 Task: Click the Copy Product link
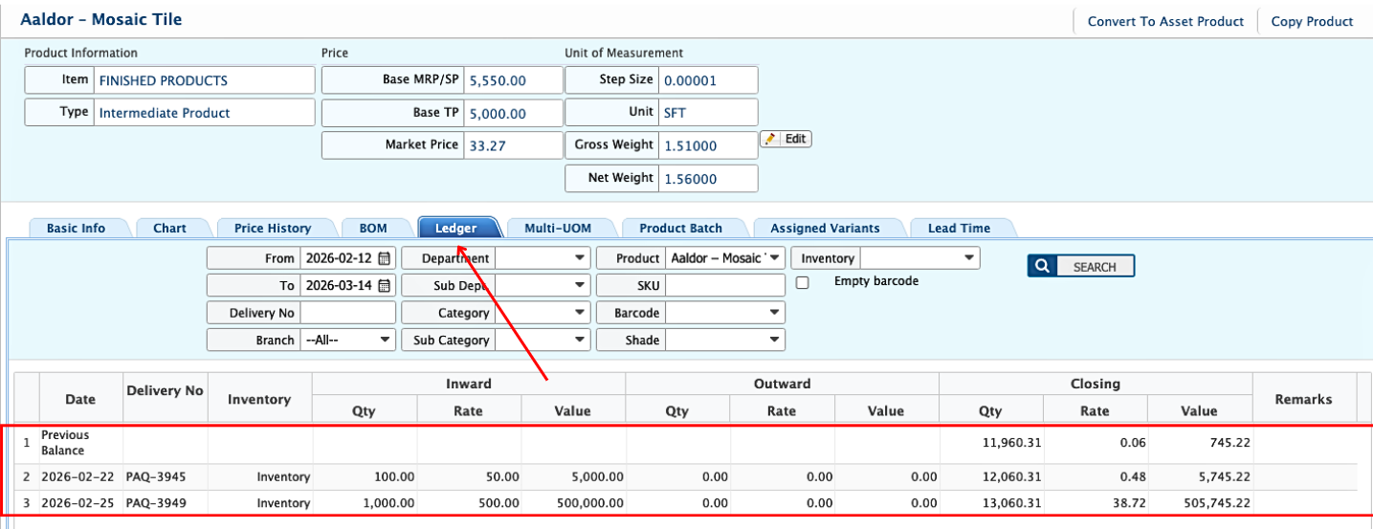[1312, 21]
